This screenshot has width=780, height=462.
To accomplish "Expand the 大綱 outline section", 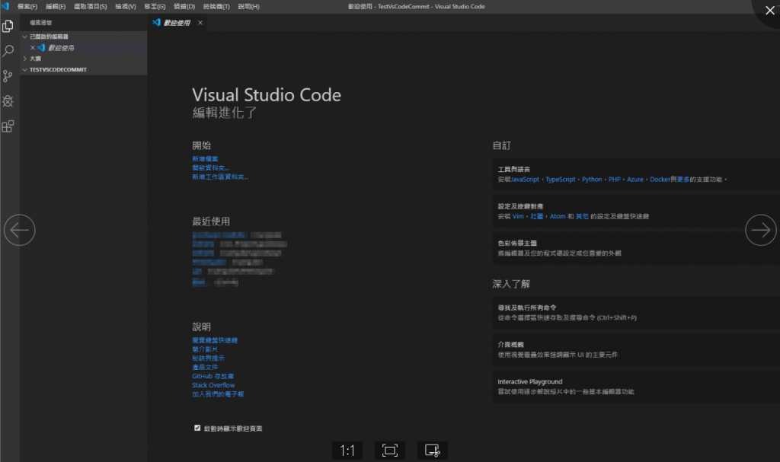I will tap(32, 59).
